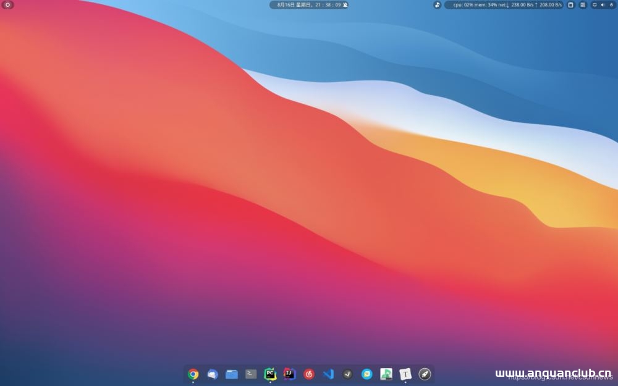Screen dimensions: 618x386
Task: Click the display icon in the top-right panel
Action: [x=595, y=5]
